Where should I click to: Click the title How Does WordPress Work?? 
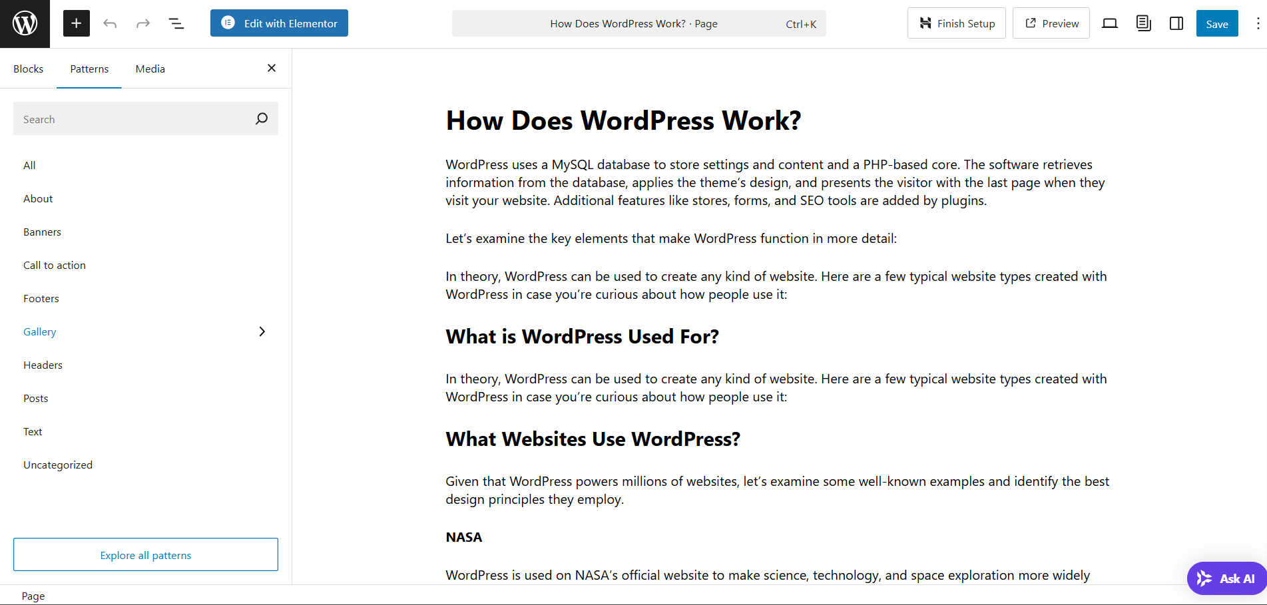pos(623,121)
